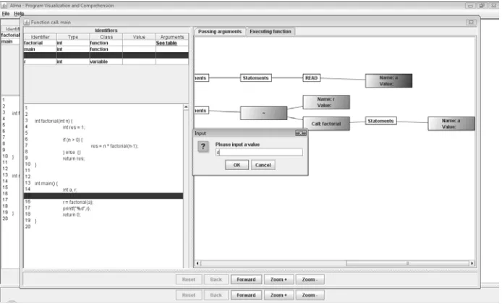Select the main identifier row
502x304 pixels.
point(106,49)
